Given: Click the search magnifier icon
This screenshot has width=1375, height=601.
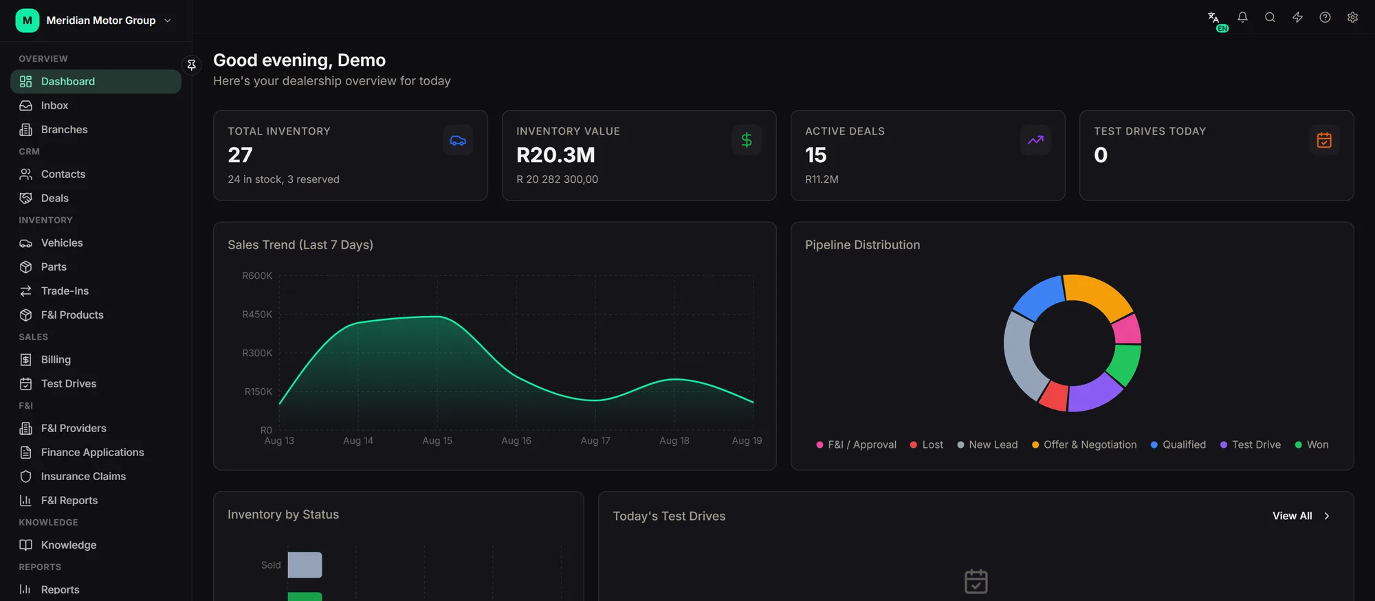Looking at the screenshot, I should point(1270,17).
